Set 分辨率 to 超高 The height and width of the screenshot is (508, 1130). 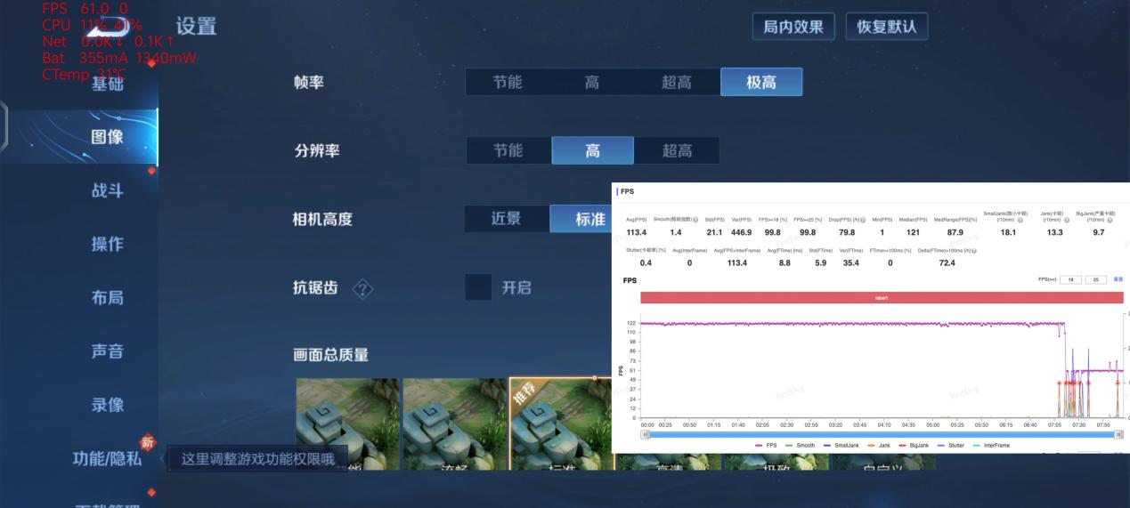677,150
